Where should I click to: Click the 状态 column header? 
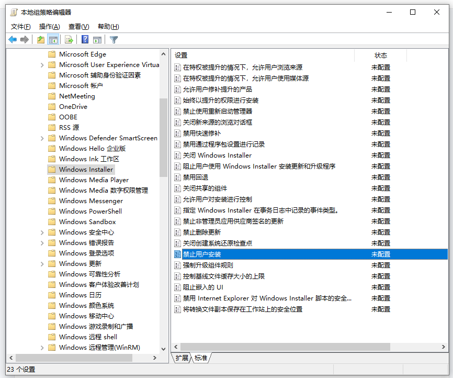click(380, 55)
